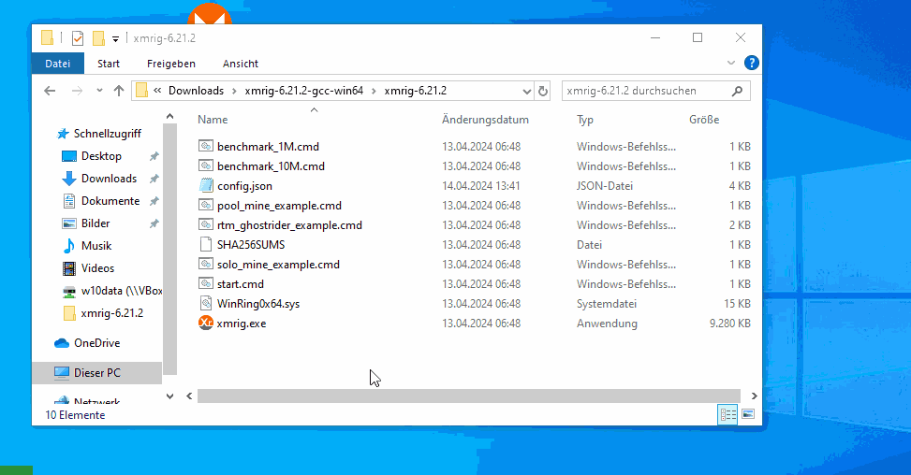
Task: Click the search magnifier icon
Action: click(x=737, y=91)
